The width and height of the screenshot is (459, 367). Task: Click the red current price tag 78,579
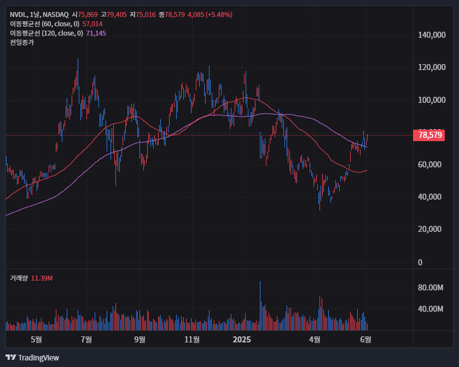click(x=429, y=135)
